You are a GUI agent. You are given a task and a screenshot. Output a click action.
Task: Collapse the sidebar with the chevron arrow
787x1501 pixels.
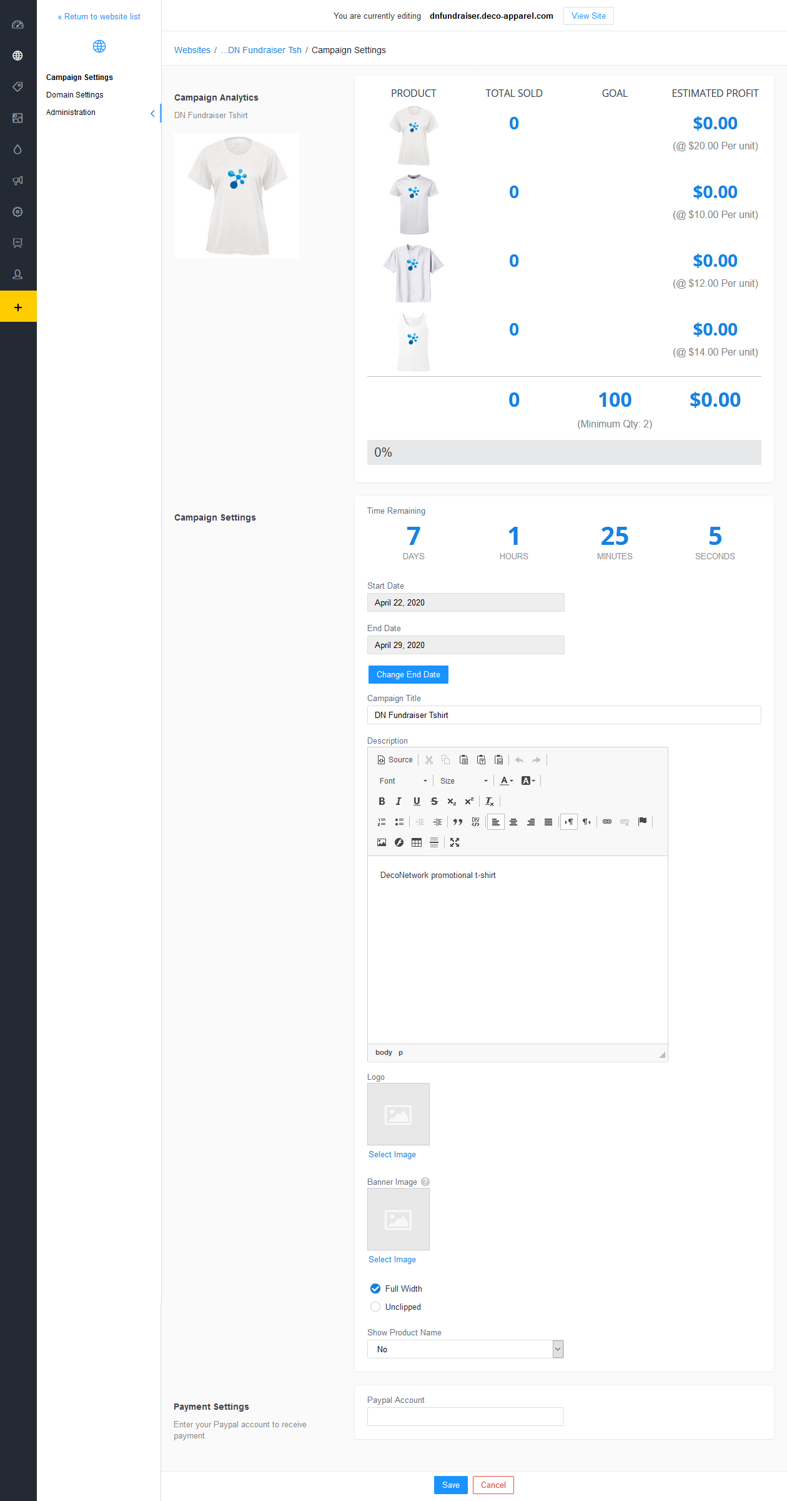tap(152, 113)
